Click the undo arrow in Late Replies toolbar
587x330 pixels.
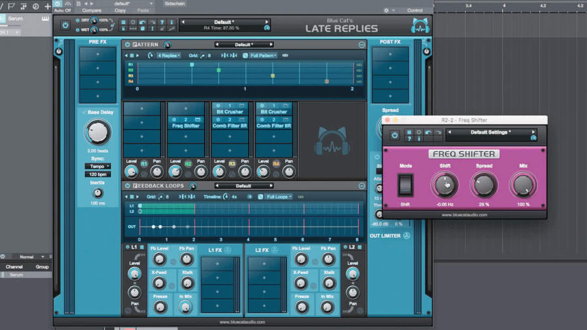click(142, 23)
